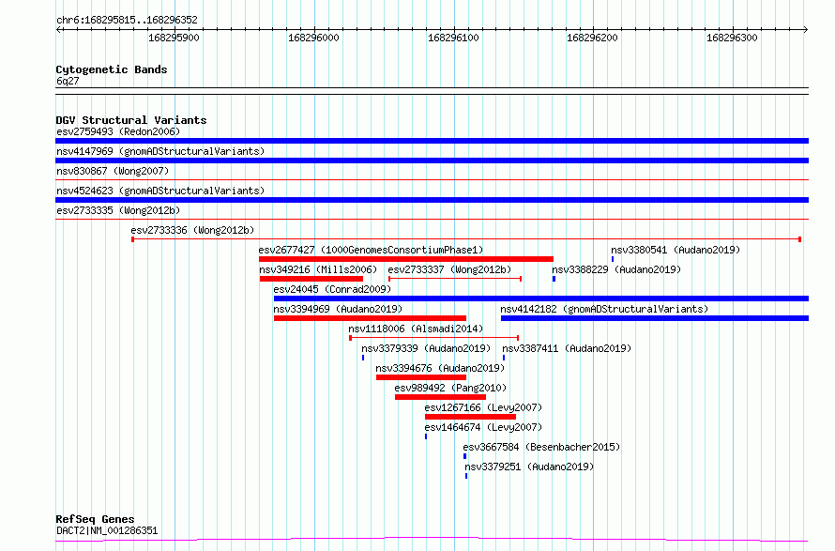The image size is (835, 551).
Task: Click the esv2759493 (Redon2006) variant label
Action: point(118,131)
